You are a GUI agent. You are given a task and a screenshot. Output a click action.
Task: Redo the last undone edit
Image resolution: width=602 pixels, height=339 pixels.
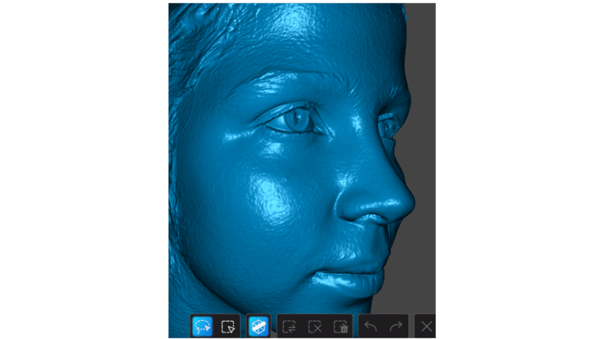point(396,326)
